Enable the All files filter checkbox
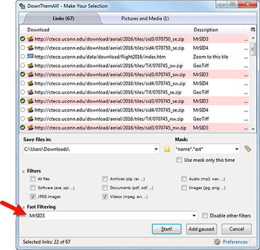The width and height of the screenshot is (260, 250). click(x=33, y=179)
